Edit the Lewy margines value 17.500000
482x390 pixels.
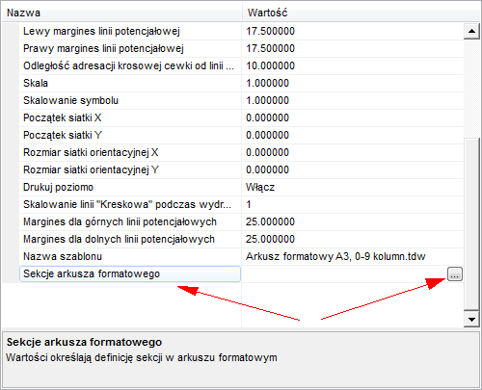[353, 32]
